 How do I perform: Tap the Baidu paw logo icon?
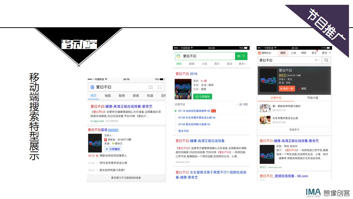92,87
